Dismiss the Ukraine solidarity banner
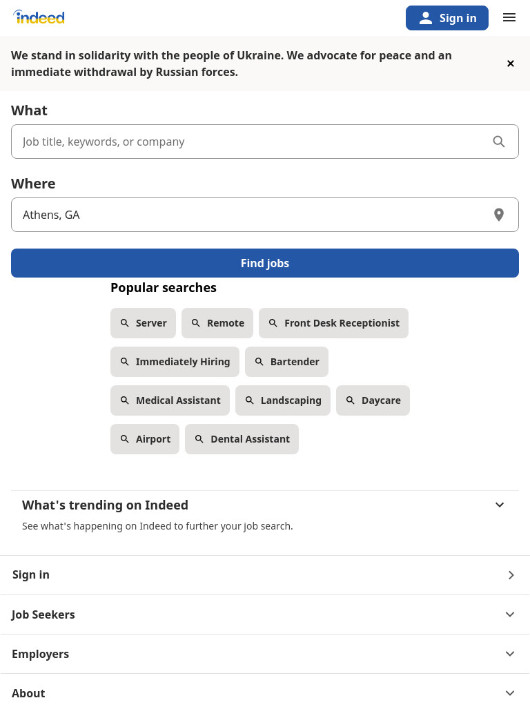This screenshot has width=530, height=707. (x=510, y=64)
